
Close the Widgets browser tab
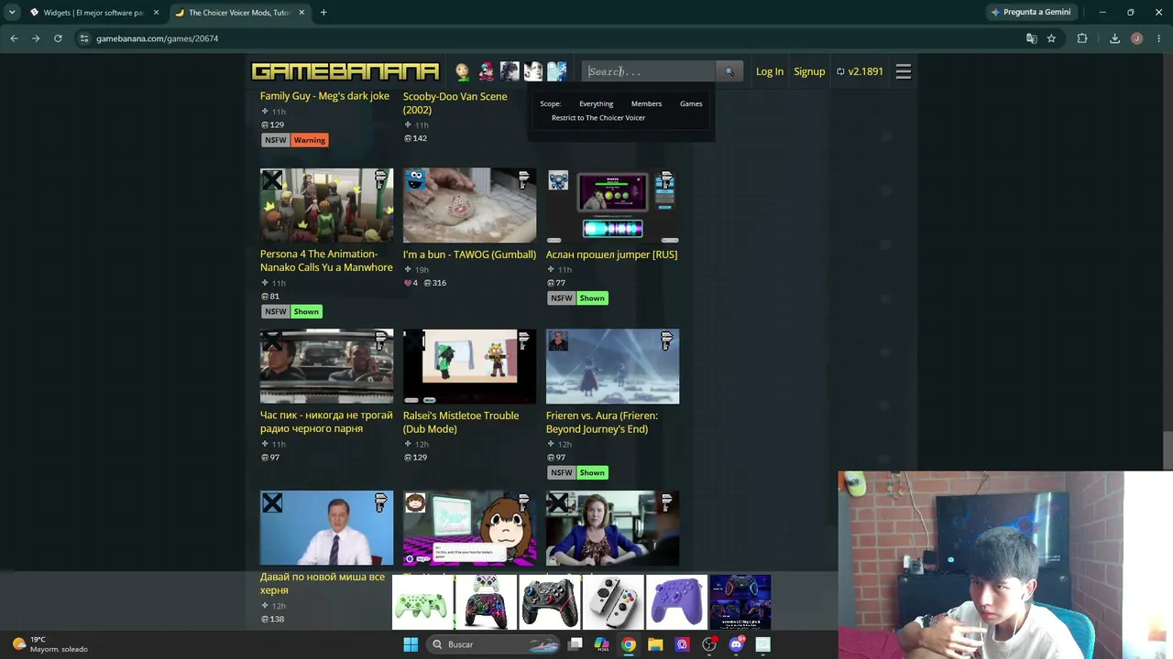point(156,13)
